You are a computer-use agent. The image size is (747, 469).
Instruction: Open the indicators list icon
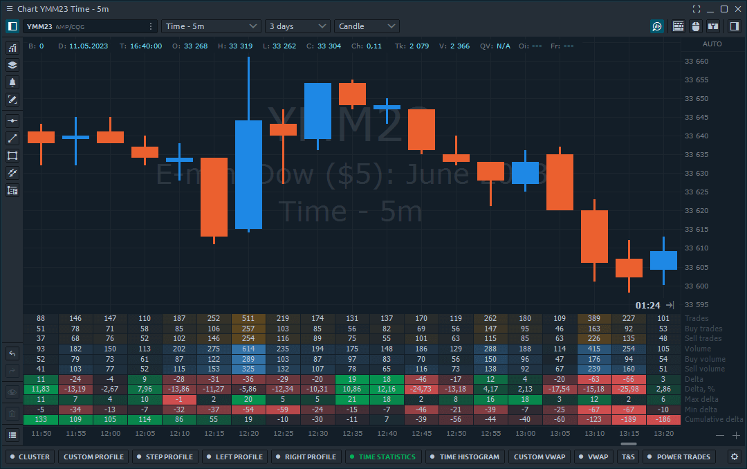(x=12, y=48)
